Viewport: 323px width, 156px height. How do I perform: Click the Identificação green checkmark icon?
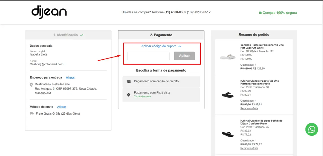pyautogui.click(x=82, y=35)
